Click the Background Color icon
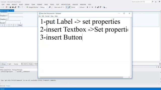The image size is (161, 90). [98, 7]
